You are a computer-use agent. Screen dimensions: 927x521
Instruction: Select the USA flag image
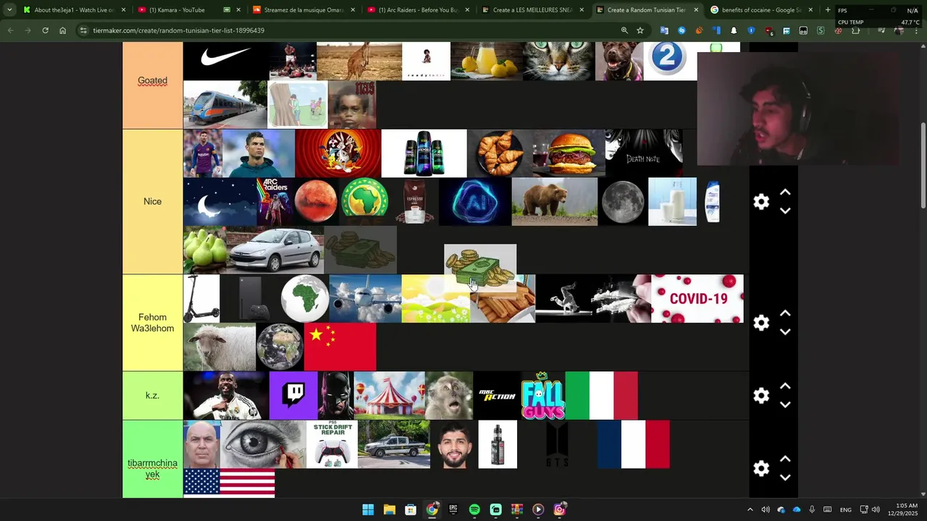pyautogui.click(x=229, y=483)
